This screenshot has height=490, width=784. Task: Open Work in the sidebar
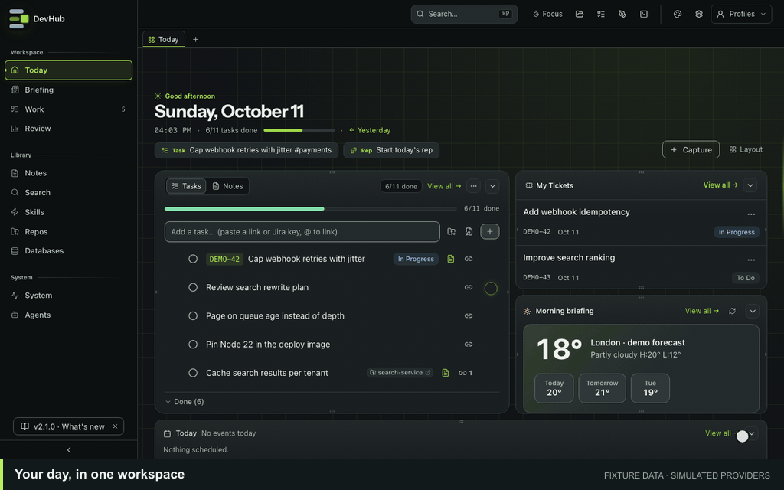pyautogui.click(x=68, y=109)
